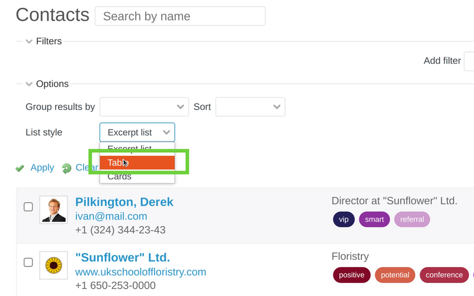This screenshot has width=474, height=296.
Task: Collapse the Filters section
Action: pos(29,41)
